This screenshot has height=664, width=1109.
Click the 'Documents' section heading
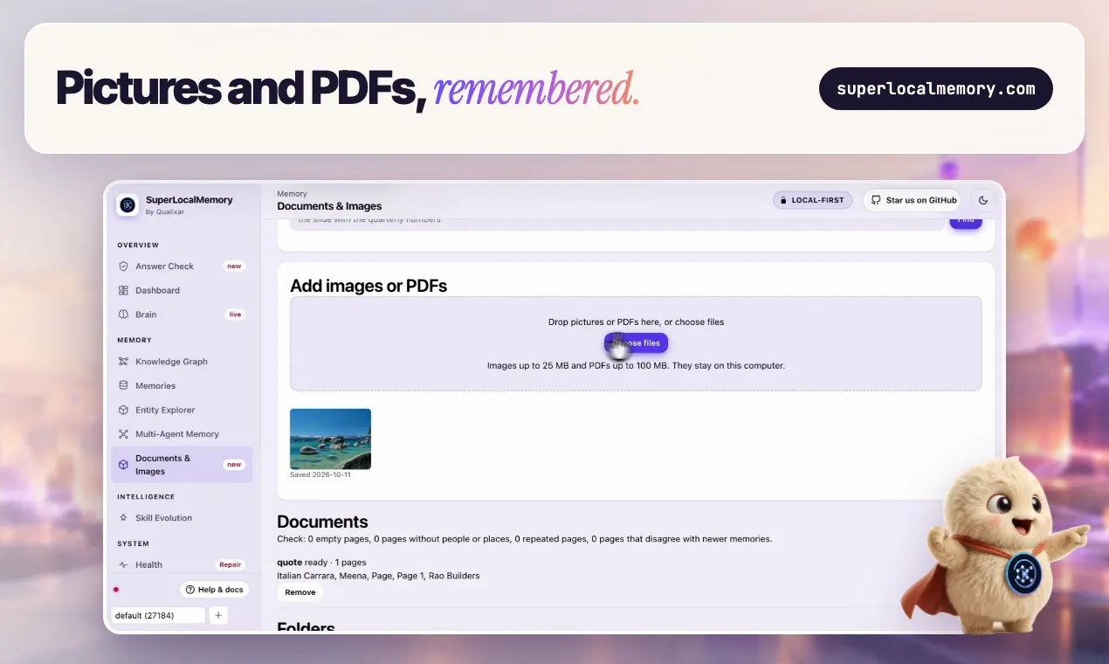[x=322, y=522]
